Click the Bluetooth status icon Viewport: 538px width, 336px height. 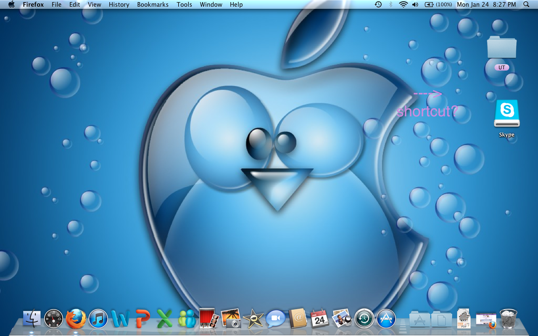[x=390, y=5]
